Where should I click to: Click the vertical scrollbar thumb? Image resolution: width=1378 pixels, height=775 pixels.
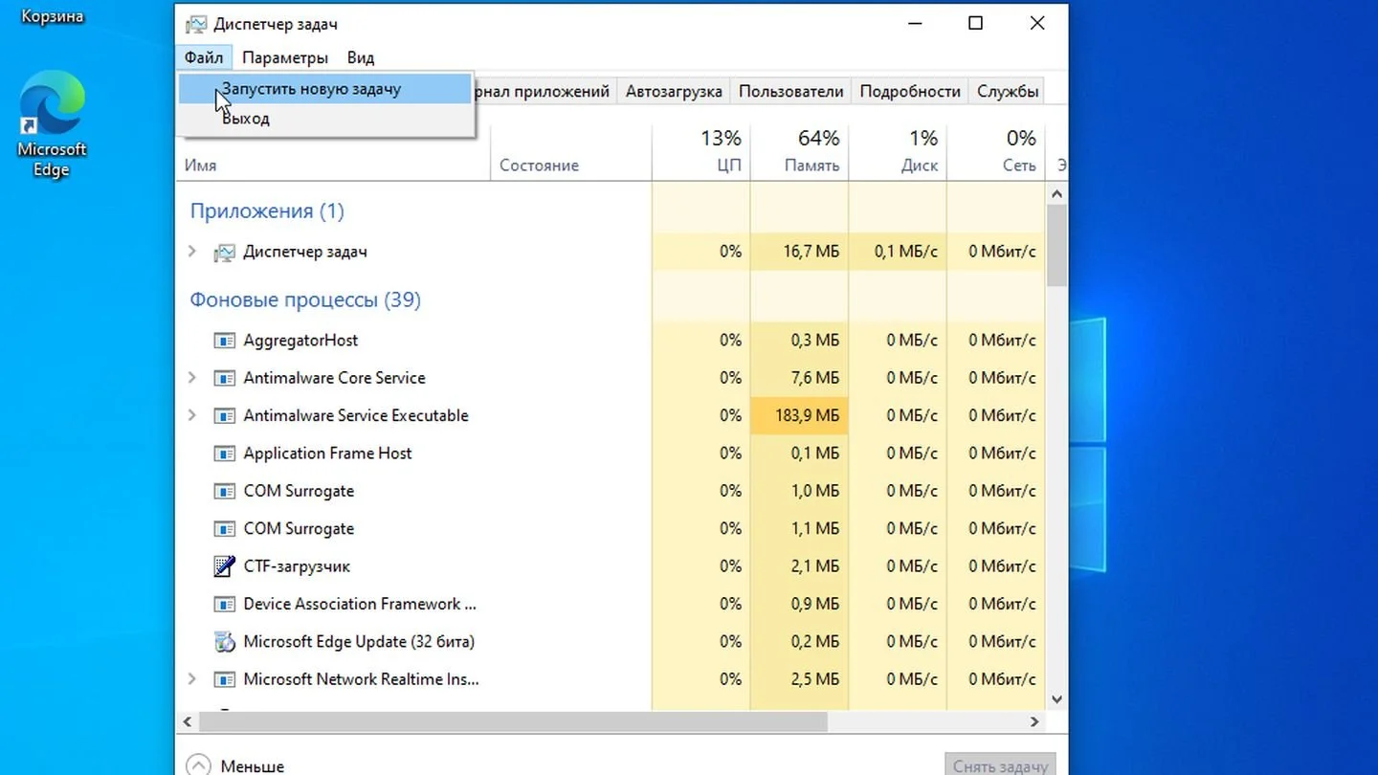coord(1057,246)
